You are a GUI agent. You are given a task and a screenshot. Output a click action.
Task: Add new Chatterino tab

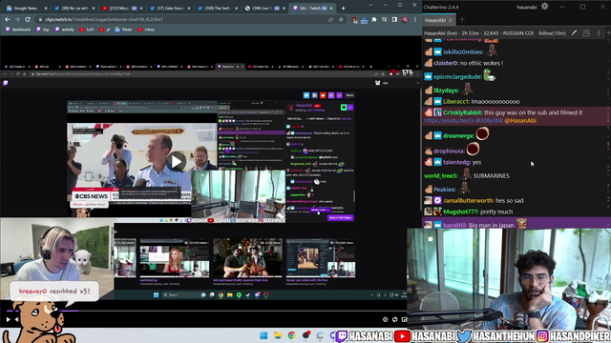tap(462, 19)
